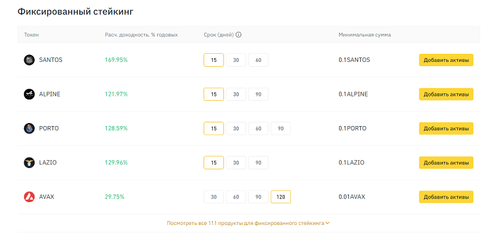Click Добавить активы for LAZIO
495x233 pixels.
coord(446,163)
